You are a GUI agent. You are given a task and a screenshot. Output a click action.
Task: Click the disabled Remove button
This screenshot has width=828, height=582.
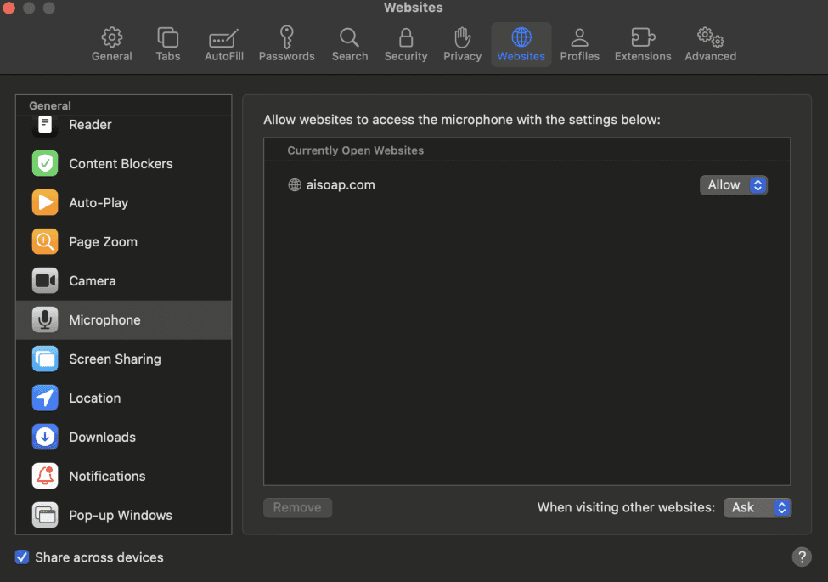(x=297, y=507)
